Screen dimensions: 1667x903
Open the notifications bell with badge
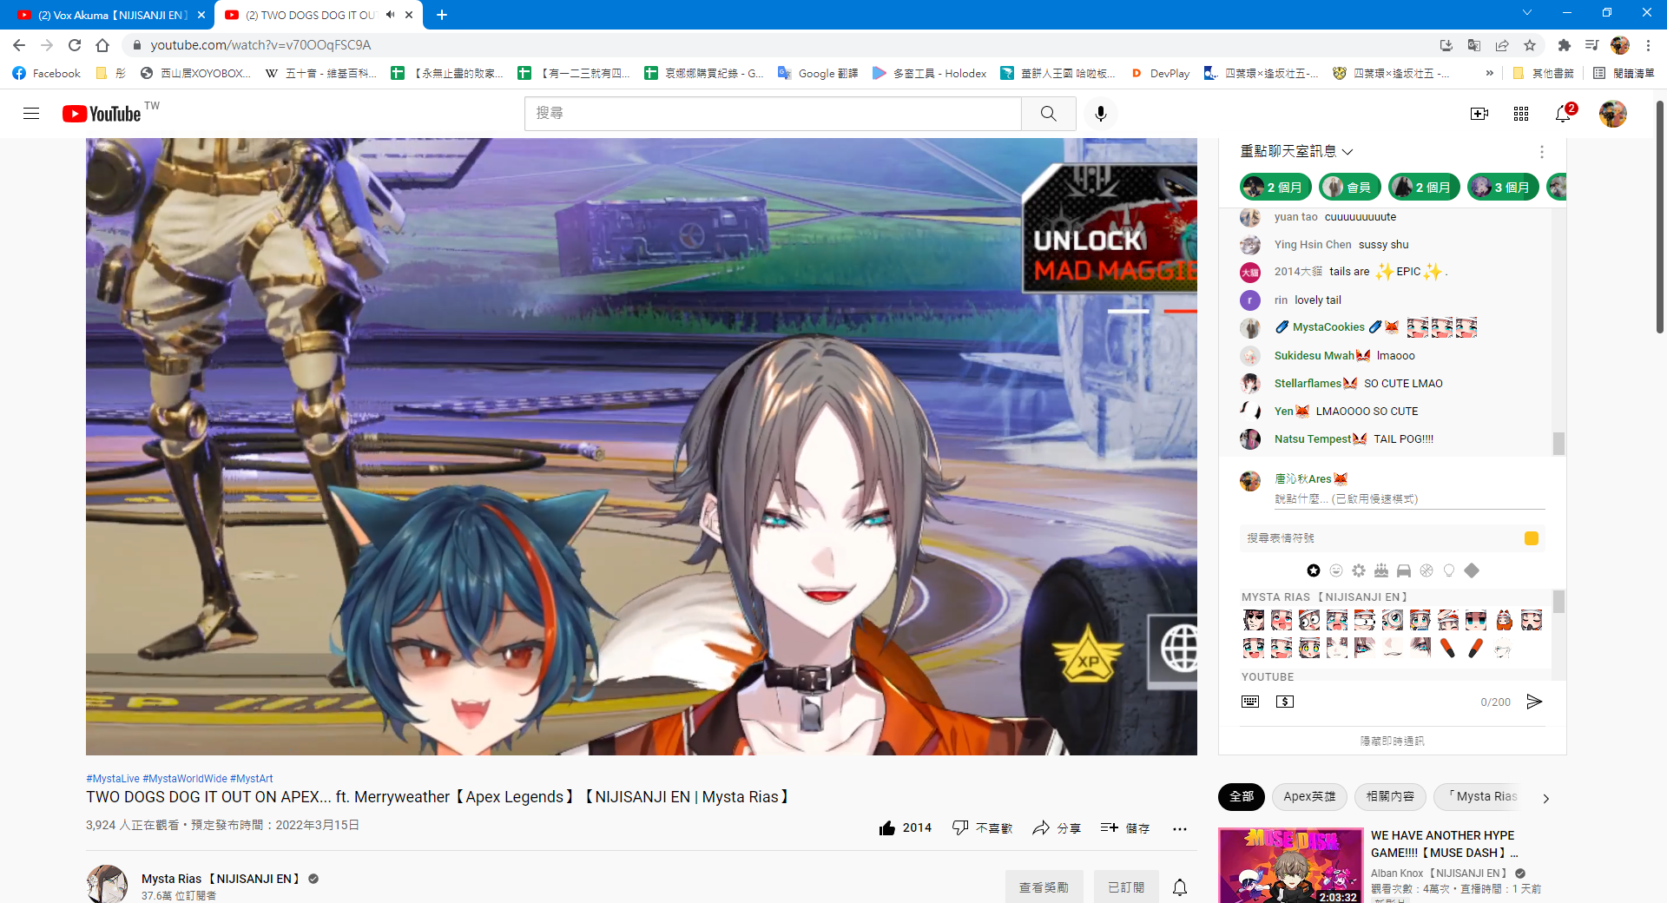1564,113
